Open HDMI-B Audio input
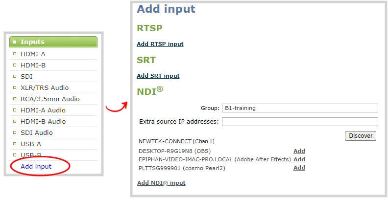This screenshot has height=218, width=388. tap(43, 121)
